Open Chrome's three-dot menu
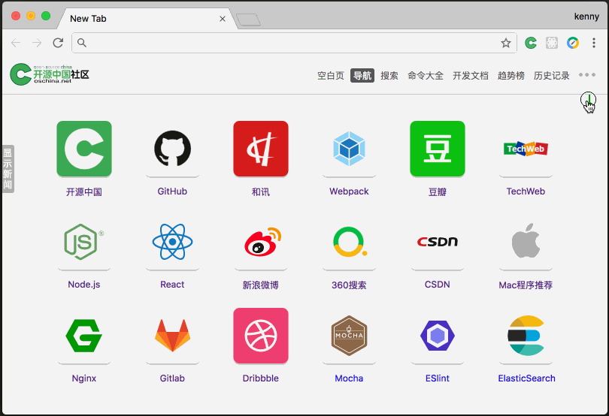609x416 pixels. coord(594,43)
